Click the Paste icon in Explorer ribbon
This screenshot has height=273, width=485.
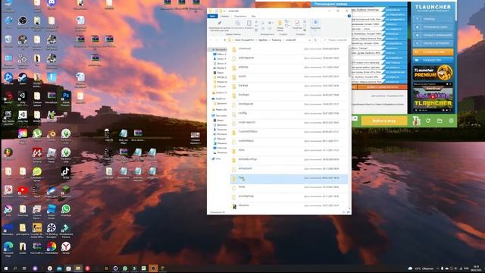click(x=249, y=24)
